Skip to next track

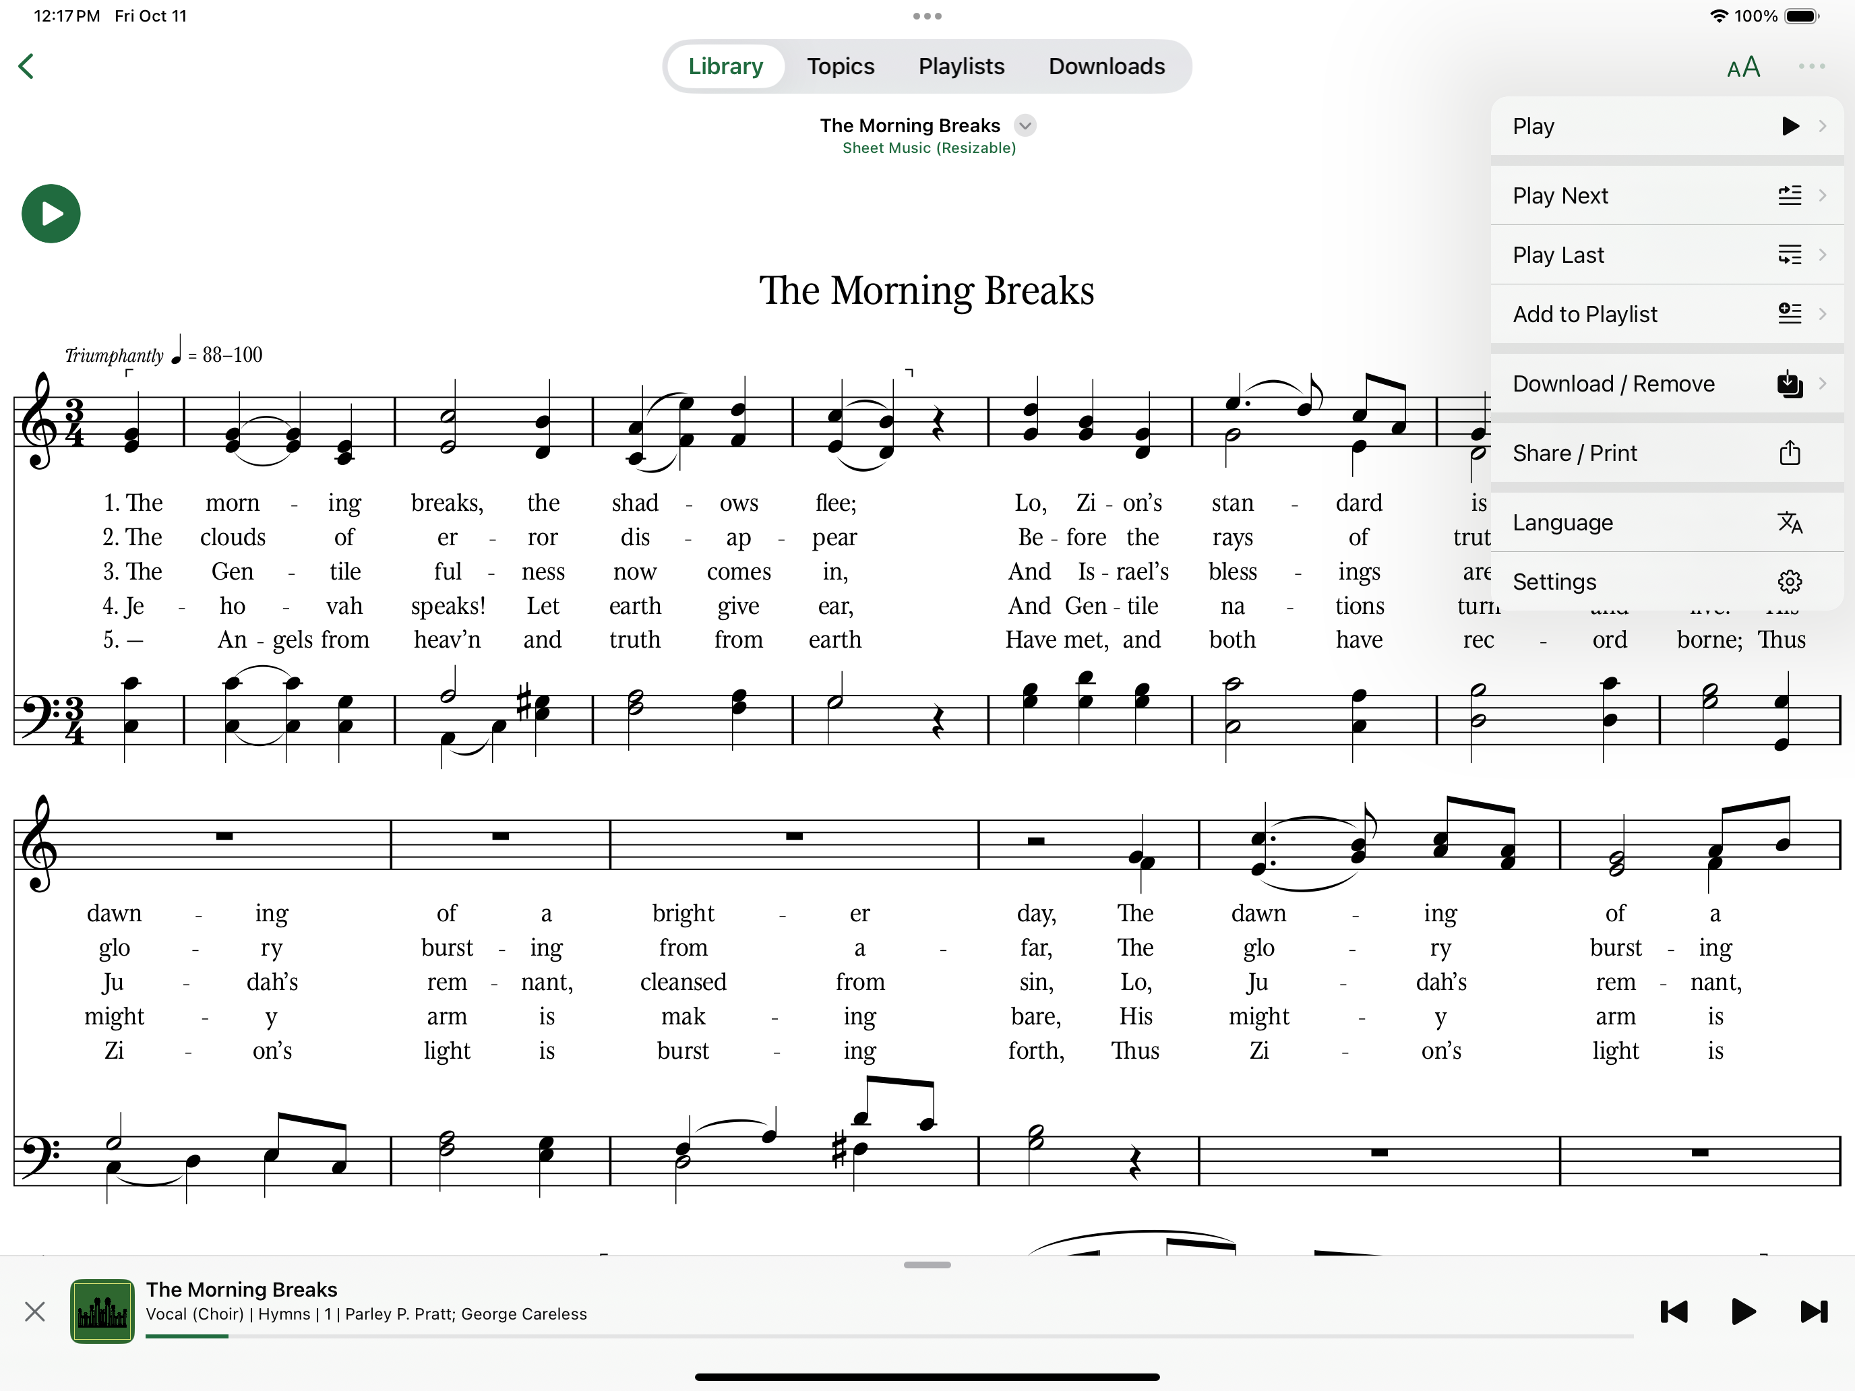click(1814, 1311)
